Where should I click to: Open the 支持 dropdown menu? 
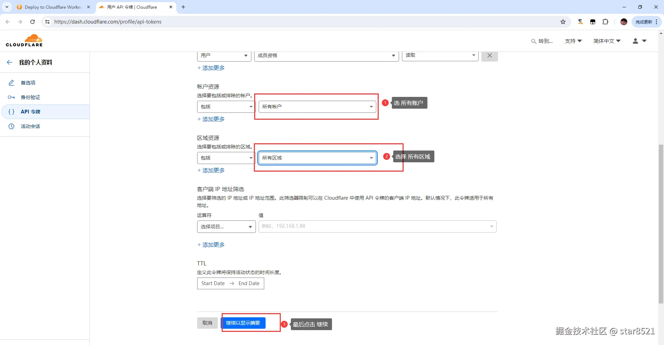[573, 41]
